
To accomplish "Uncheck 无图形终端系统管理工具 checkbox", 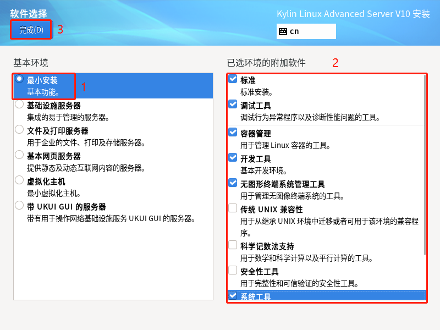I will [233, 183].
